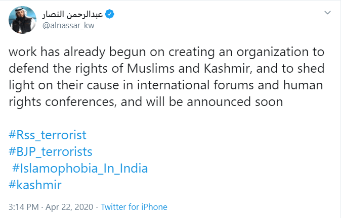Click the Apr 22, 2020 date
The height and width of the screenshot is (218, 341).
(72, 207)
